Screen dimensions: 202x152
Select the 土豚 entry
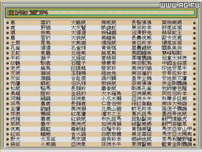15,43
